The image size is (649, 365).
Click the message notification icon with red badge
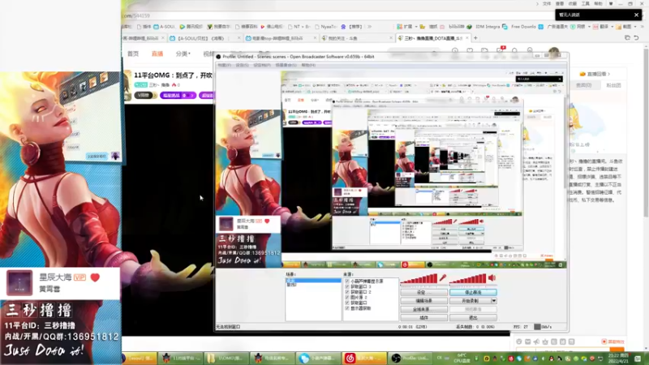pos(500,50)
